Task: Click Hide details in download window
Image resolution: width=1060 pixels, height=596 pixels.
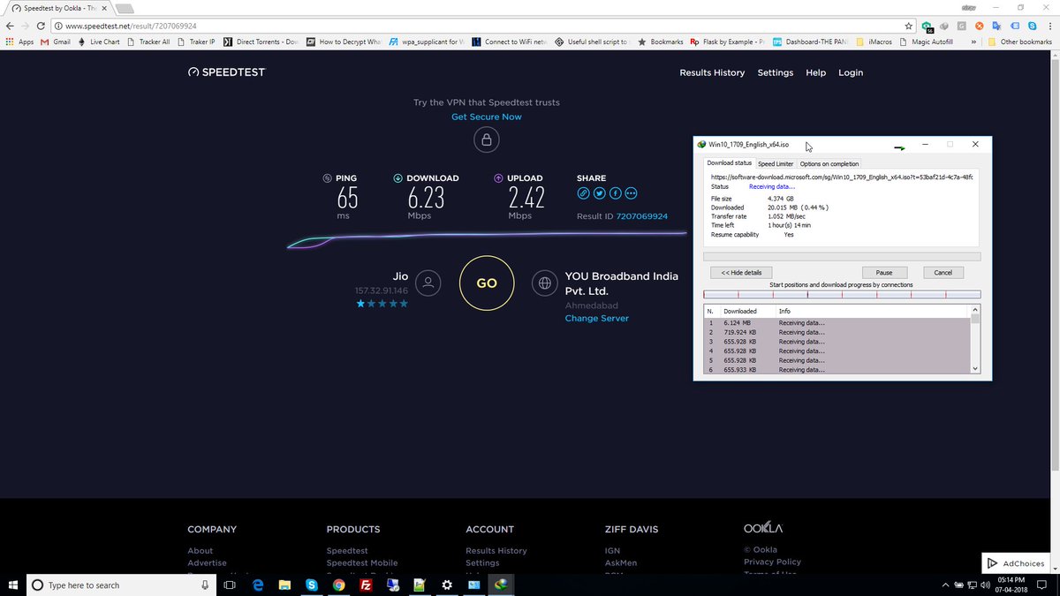Action: click(x=741, y=272)
